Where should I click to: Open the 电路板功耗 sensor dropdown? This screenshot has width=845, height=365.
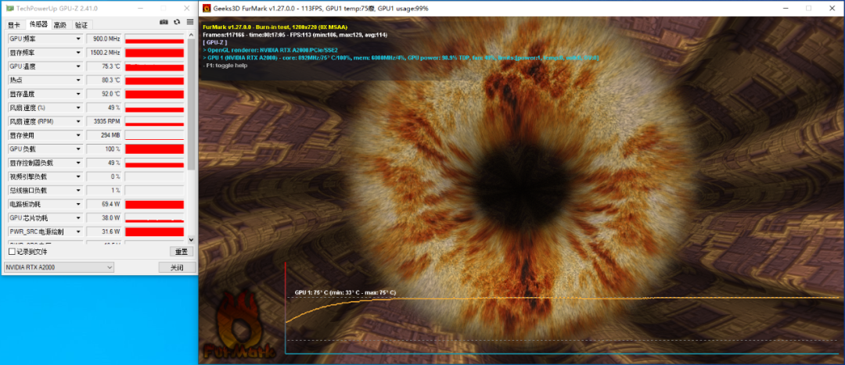tap(78, 204)
